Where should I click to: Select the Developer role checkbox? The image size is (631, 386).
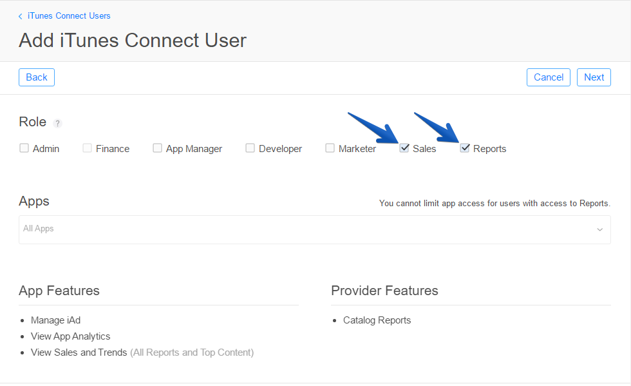point(250,148)
